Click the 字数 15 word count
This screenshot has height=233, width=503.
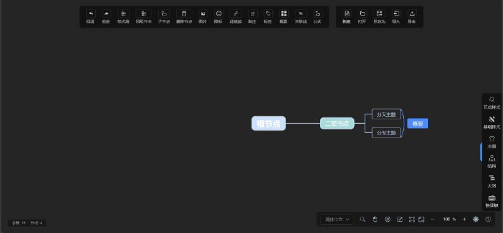pos(19,223)
